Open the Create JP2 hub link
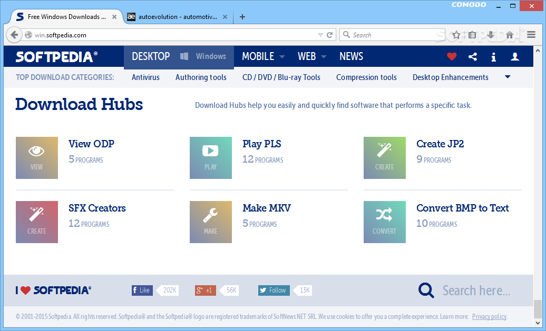The width and height of the screenshot is (546, 331). (440, 144)
